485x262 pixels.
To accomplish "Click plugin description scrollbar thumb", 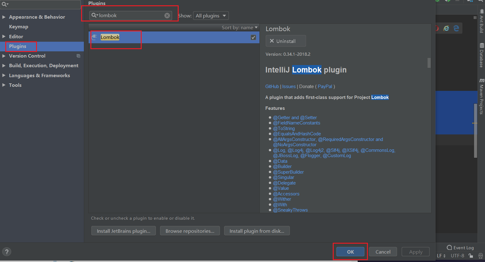I will 429,63.
